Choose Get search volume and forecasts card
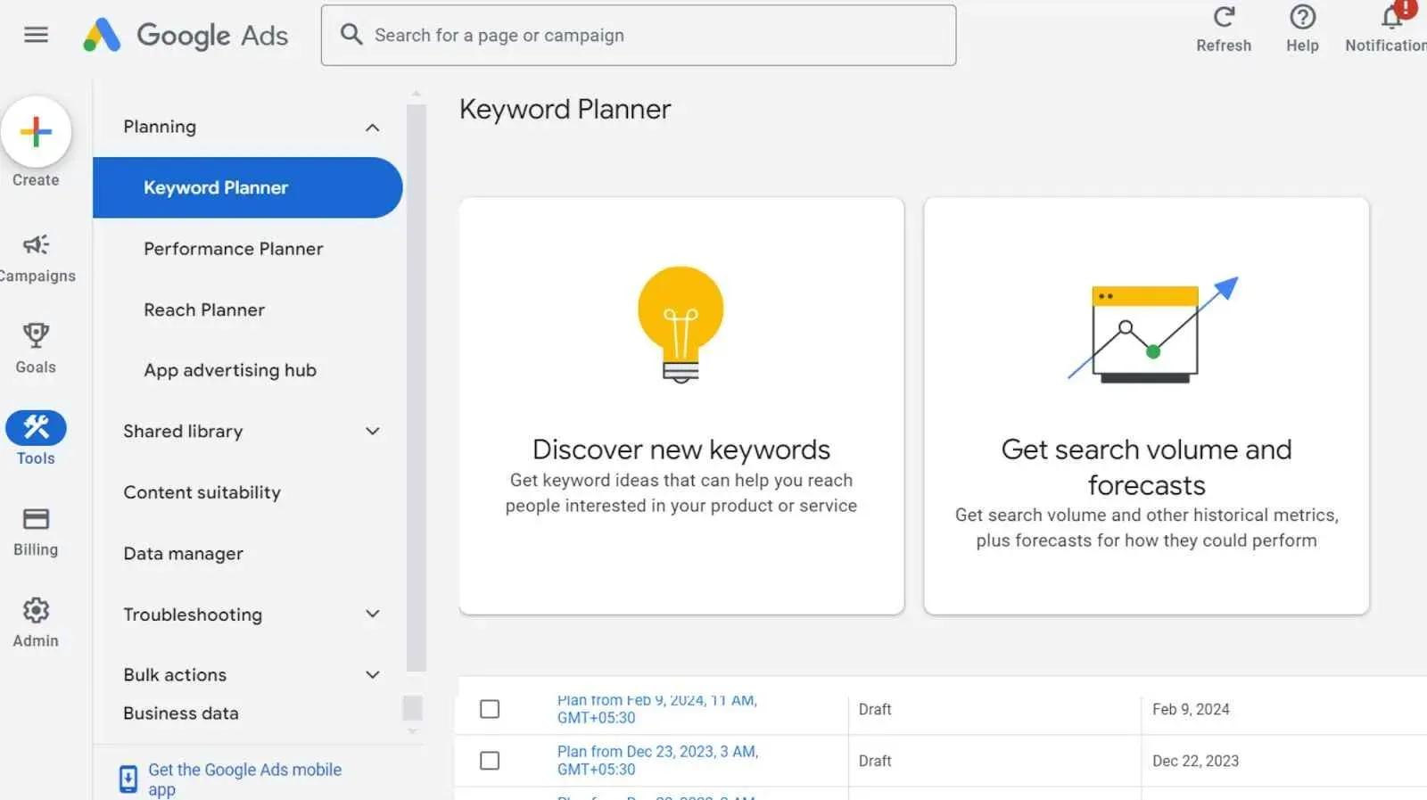1427x800 pixels. [1146, 406]
